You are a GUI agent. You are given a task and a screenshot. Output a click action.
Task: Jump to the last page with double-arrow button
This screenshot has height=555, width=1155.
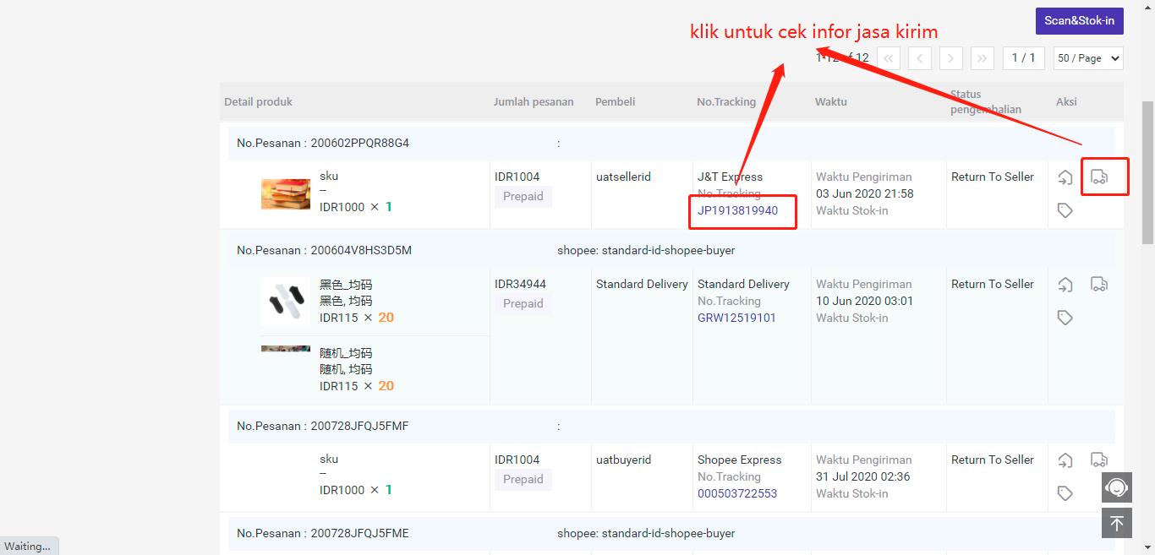pyautogui.click(x=982, y=58)
